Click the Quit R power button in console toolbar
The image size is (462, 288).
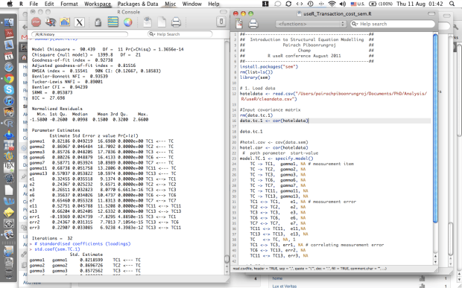(x=221, y=22)
